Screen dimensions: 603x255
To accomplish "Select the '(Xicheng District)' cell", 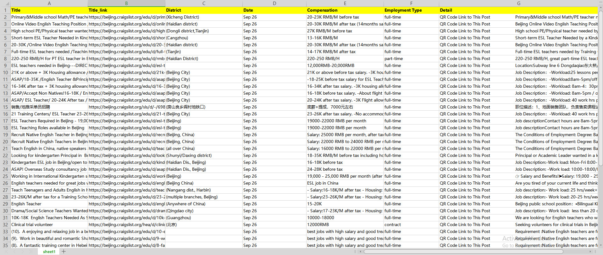I will [204, 17].
